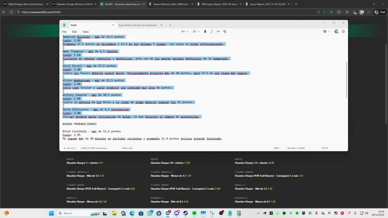Open the H1 heading style dropdown
The height and width of the screenshot is (218, 388).
click(x=185, y=31)
